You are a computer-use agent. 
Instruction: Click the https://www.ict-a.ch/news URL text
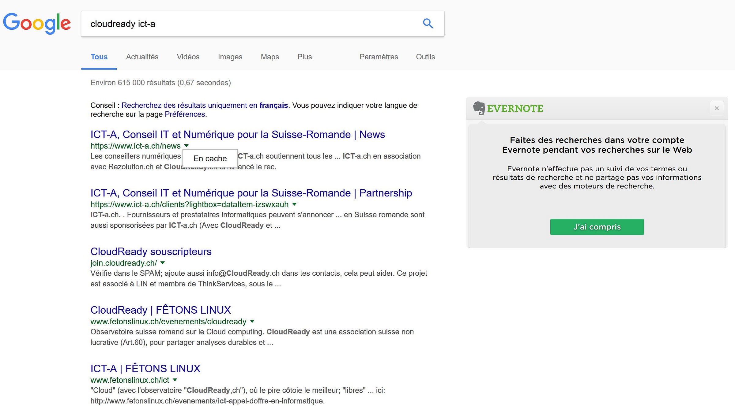[135, 146]
